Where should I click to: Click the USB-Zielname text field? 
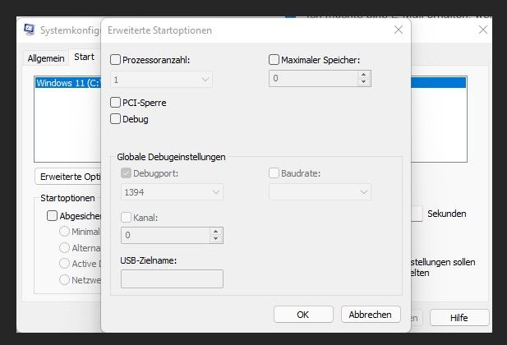point(172,279)
